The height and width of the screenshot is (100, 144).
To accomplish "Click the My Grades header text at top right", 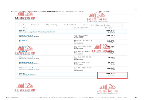I will [x=105, y=11].
